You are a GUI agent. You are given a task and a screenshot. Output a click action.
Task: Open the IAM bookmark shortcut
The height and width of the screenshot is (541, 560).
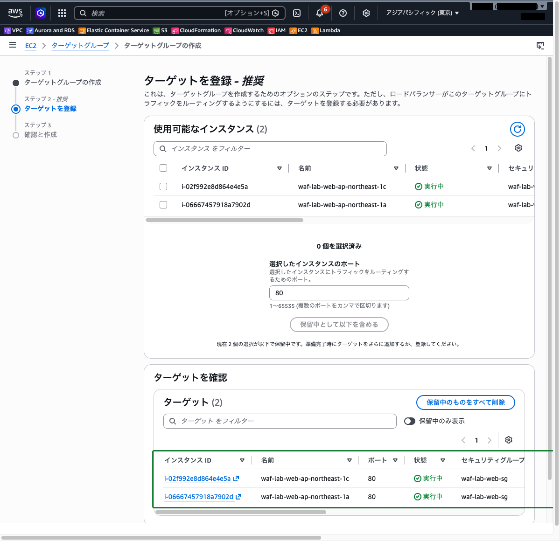tap(277, 30)
